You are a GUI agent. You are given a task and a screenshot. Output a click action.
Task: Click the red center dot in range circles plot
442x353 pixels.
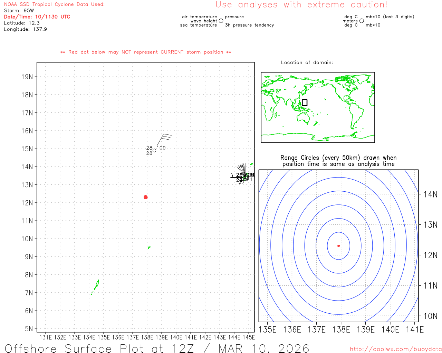(338, 246)
